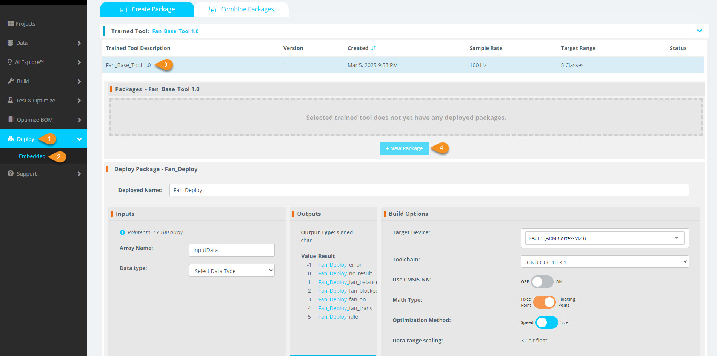The height and width of the screenshot is (356, 717).
Task: Switch Math Type toggle to Fixed Point
Action: tap(544, 302)
